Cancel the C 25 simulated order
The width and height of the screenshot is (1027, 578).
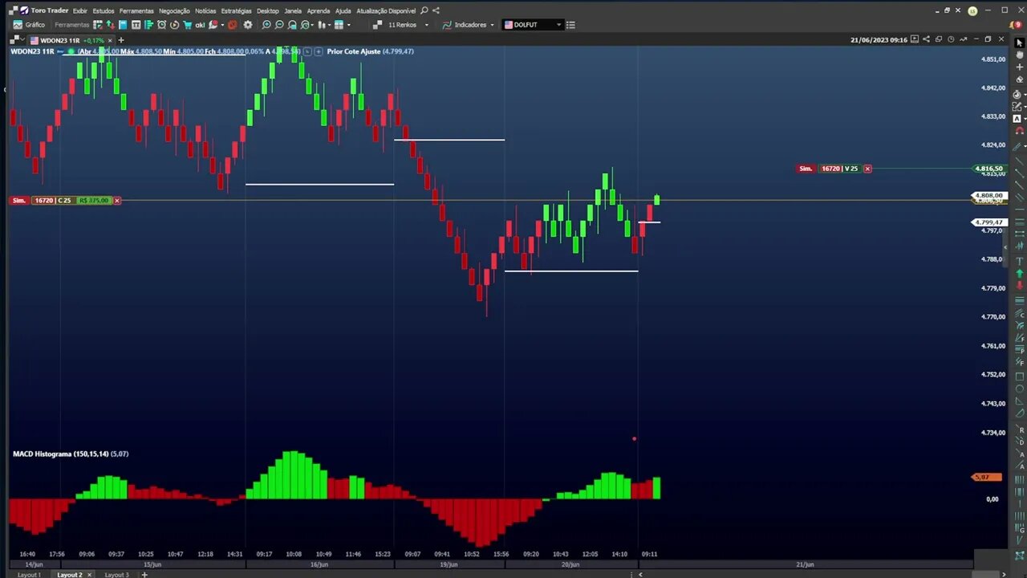(116, 201)
